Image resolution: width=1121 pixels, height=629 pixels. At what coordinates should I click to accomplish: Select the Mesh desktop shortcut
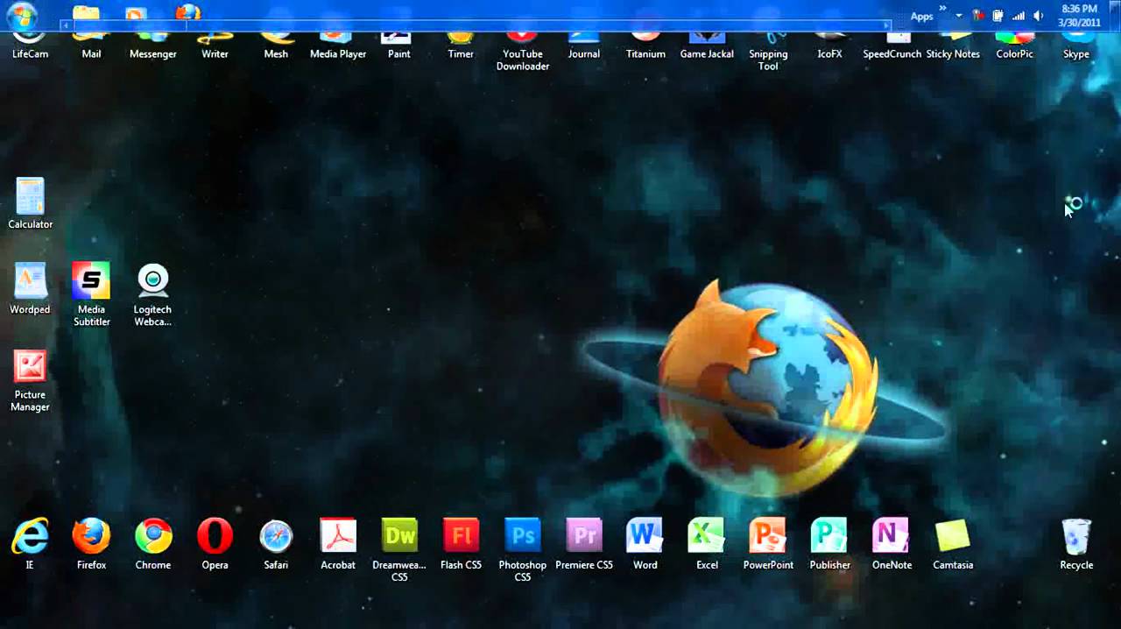point(276,47)
